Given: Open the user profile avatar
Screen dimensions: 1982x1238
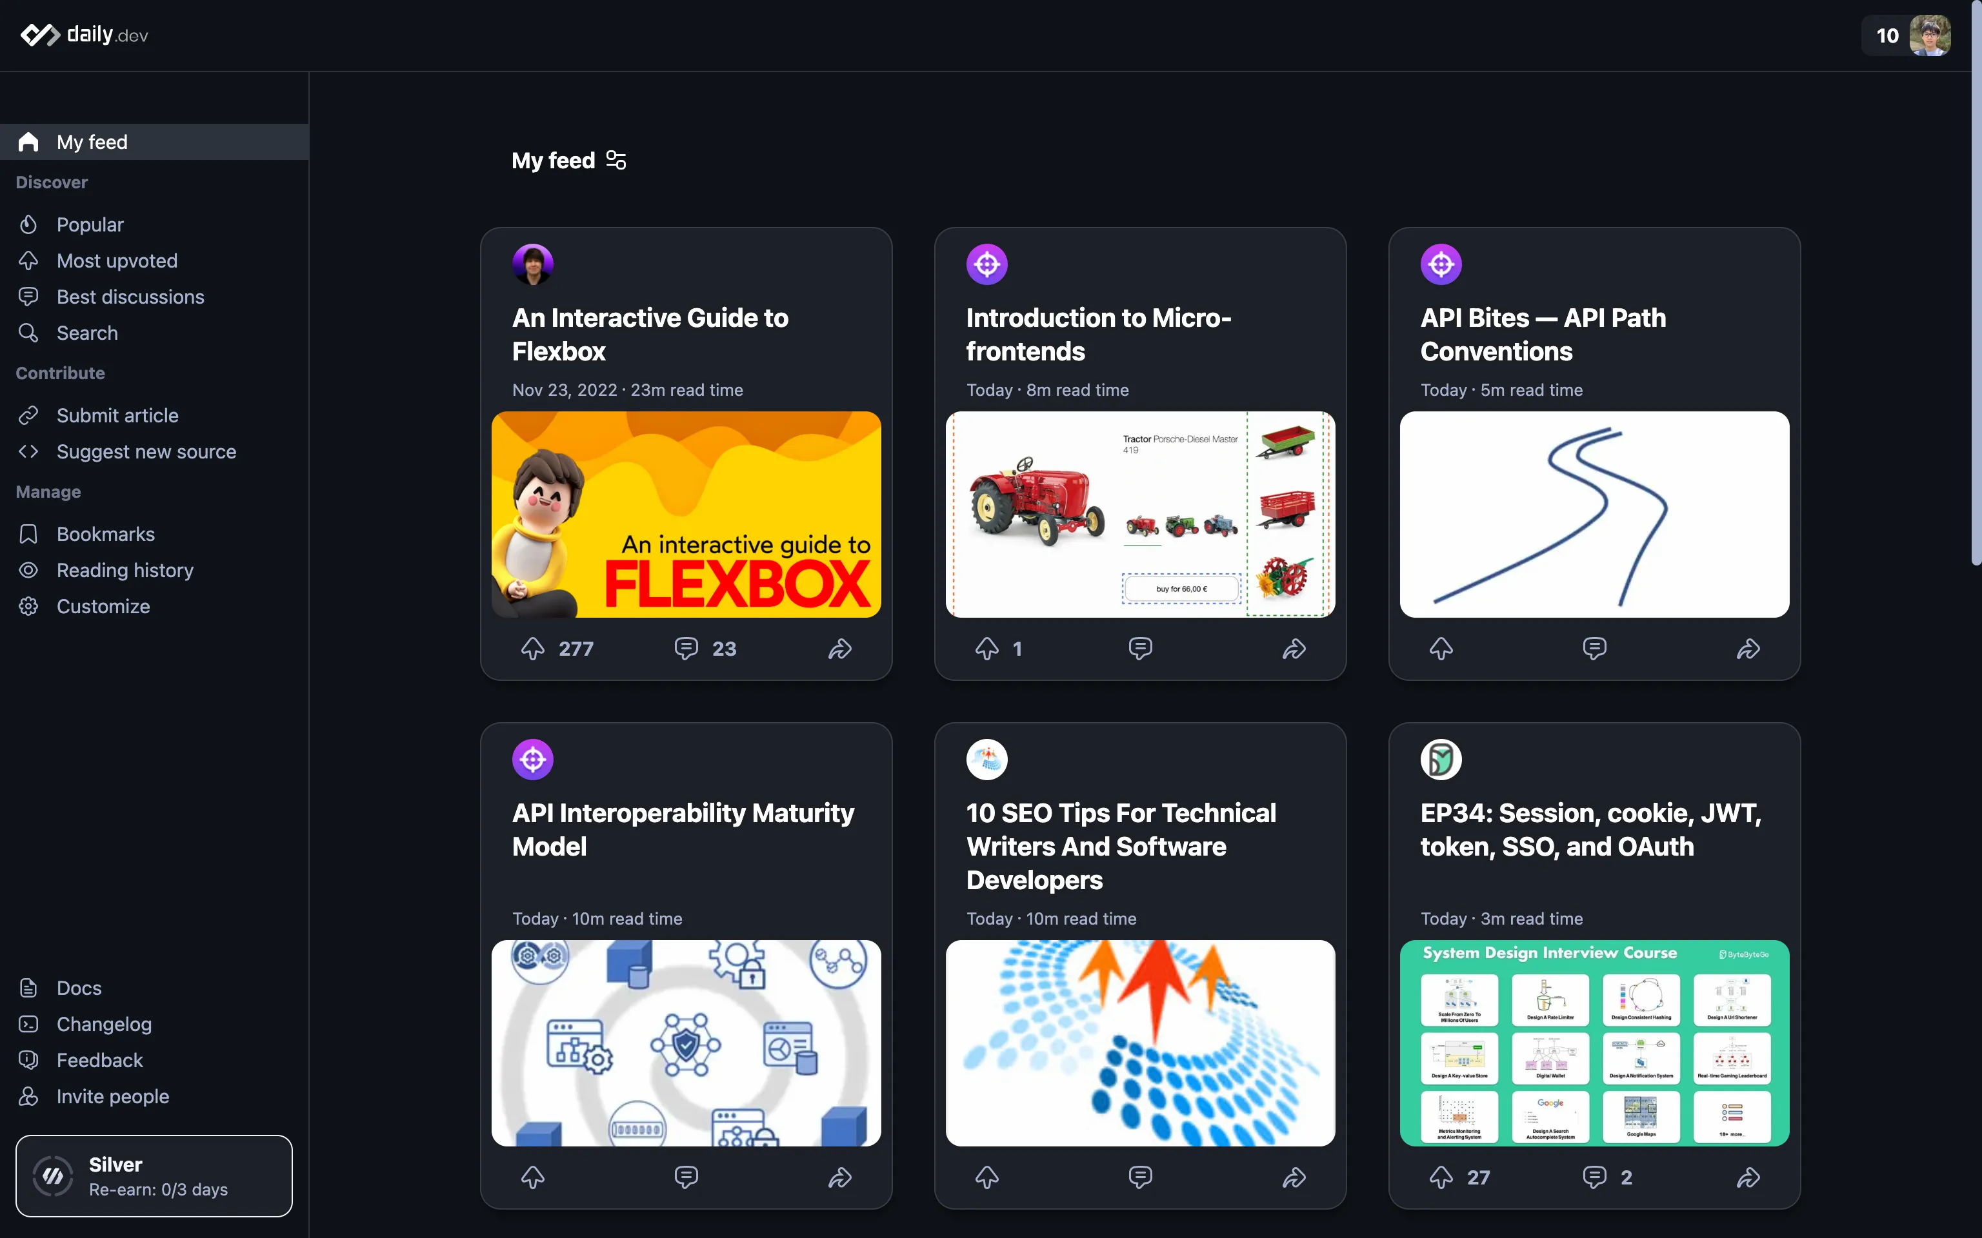Looking at the screenshot, I should coord(1930,35).
